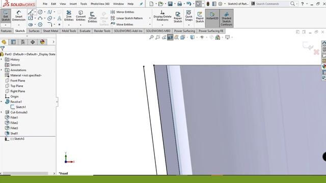Open Quick Snaps
The image size is (326, 183).
pyautogui.click(x=189, y=16)
